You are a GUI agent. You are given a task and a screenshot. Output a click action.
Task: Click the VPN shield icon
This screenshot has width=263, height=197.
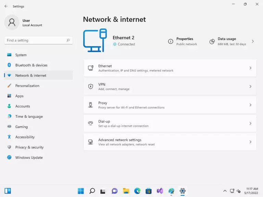[90, 86]
